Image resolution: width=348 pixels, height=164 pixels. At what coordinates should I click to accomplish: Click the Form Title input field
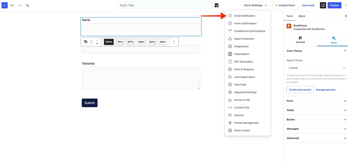pos(164,5)
